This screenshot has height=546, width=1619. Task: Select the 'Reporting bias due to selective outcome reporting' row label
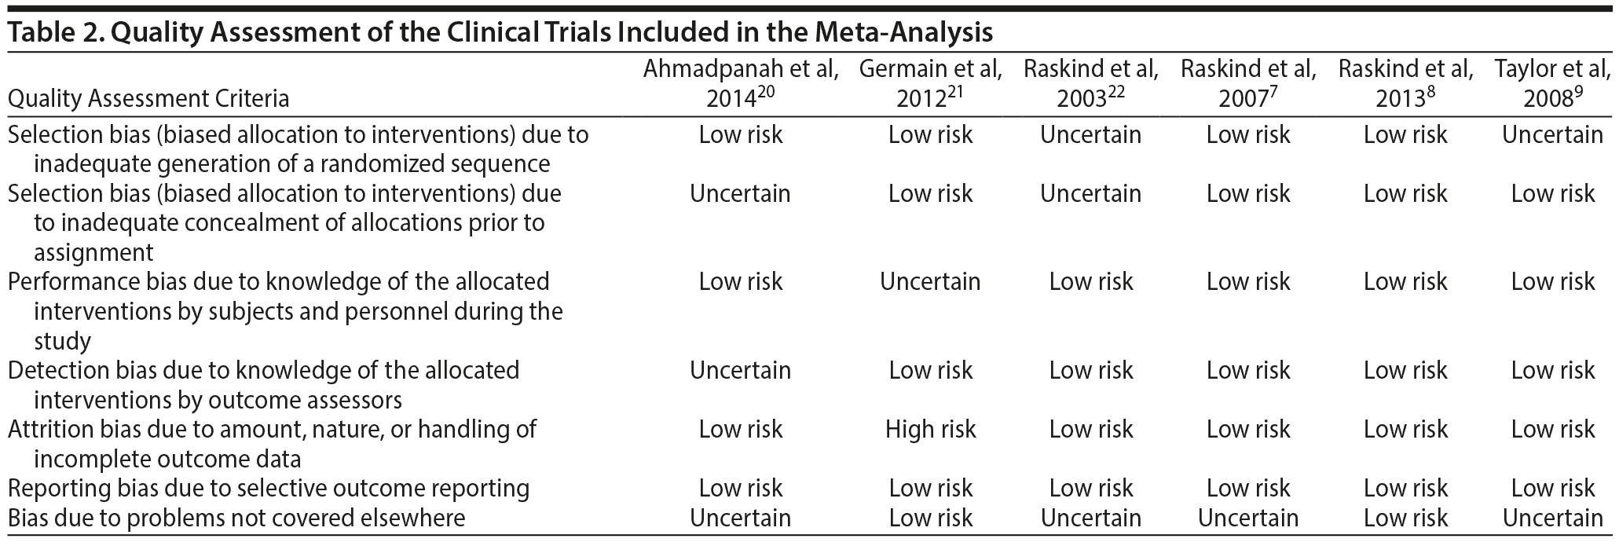tap(269, 489)
